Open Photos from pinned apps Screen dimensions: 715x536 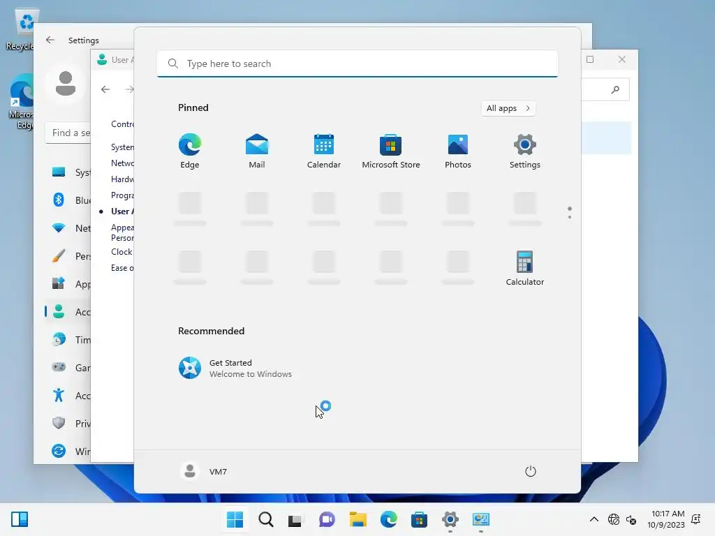[x=458, y=151]
